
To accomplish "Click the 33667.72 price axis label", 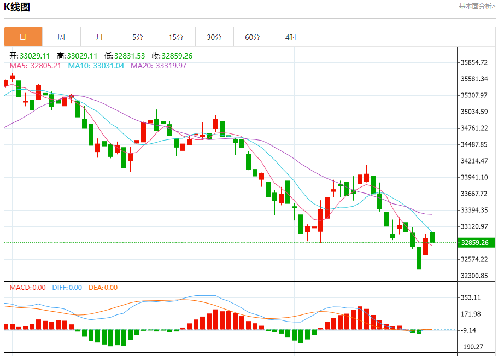I will (x=474, y=194).
